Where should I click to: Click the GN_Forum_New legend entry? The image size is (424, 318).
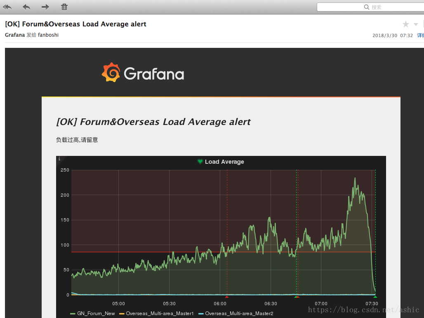(92, 313)
